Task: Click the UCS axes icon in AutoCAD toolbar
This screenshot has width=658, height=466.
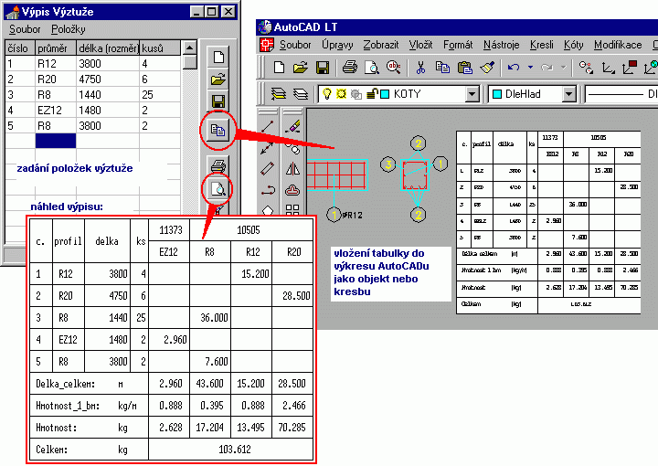Action: point(608,67)
